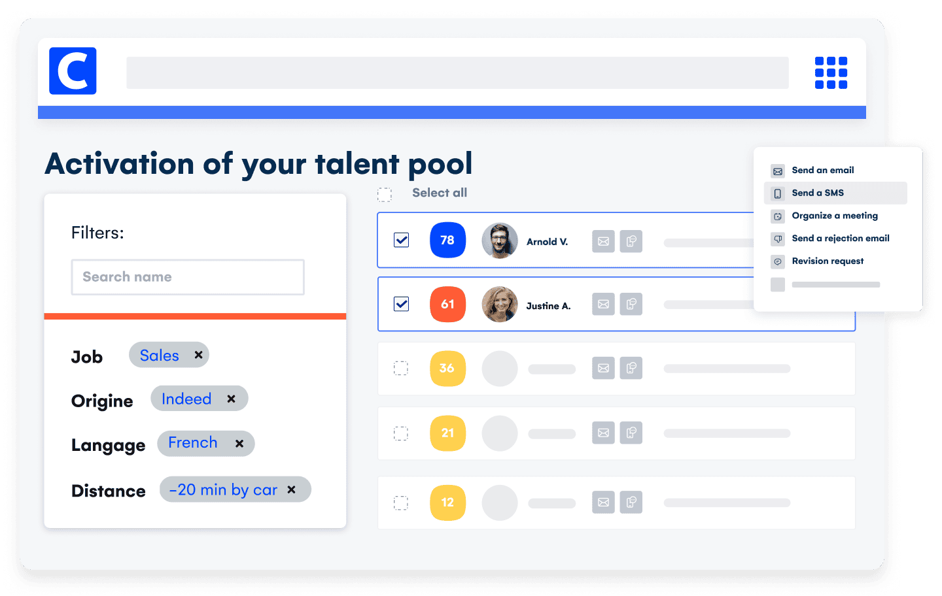The height and width of the screenshot is (596, 942).
Task: Select Send a SMS menu option
Action: pos(818,193)
